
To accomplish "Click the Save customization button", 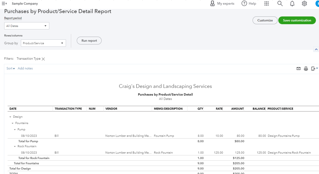I will click(297, 20).
